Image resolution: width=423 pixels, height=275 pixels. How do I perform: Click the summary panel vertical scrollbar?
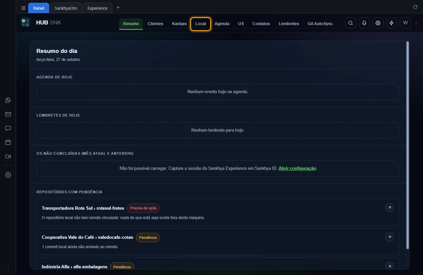click(407, 145)
